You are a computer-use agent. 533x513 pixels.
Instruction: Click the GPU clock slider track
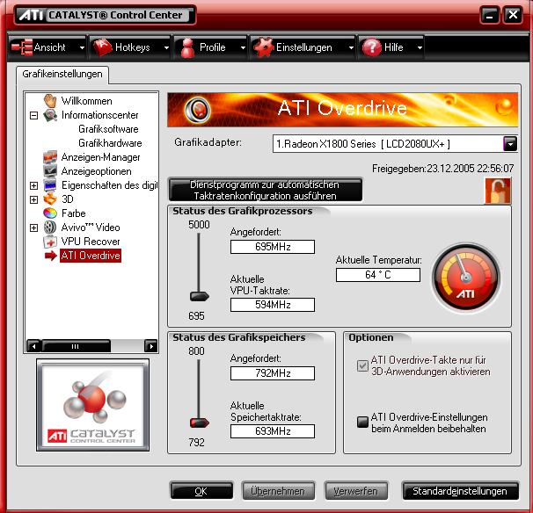point(199,262)
